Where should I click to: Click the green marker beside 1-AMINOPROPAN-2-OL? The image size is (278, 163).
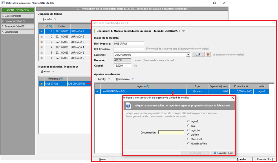click(x=97, y=91)
